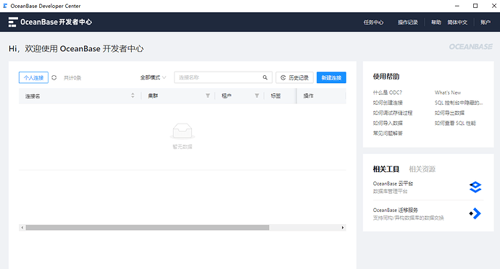Open the OceanBase 迁移服务 arrow icon
The width and height of the screenshot is (500, 269).
point(475,213)
